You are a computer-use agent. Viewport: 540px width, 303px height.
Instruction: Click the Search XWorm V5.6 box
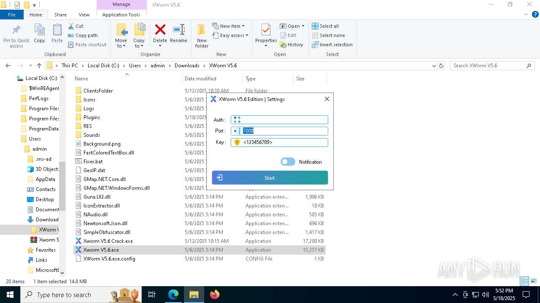[492, 66]
